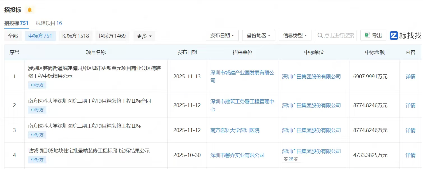Click the 导出 export button

[373, 36]
